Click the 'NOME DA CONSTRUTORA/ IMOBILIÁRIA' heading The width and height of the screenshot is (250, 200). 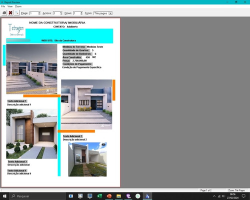click(x=57, y=22)
